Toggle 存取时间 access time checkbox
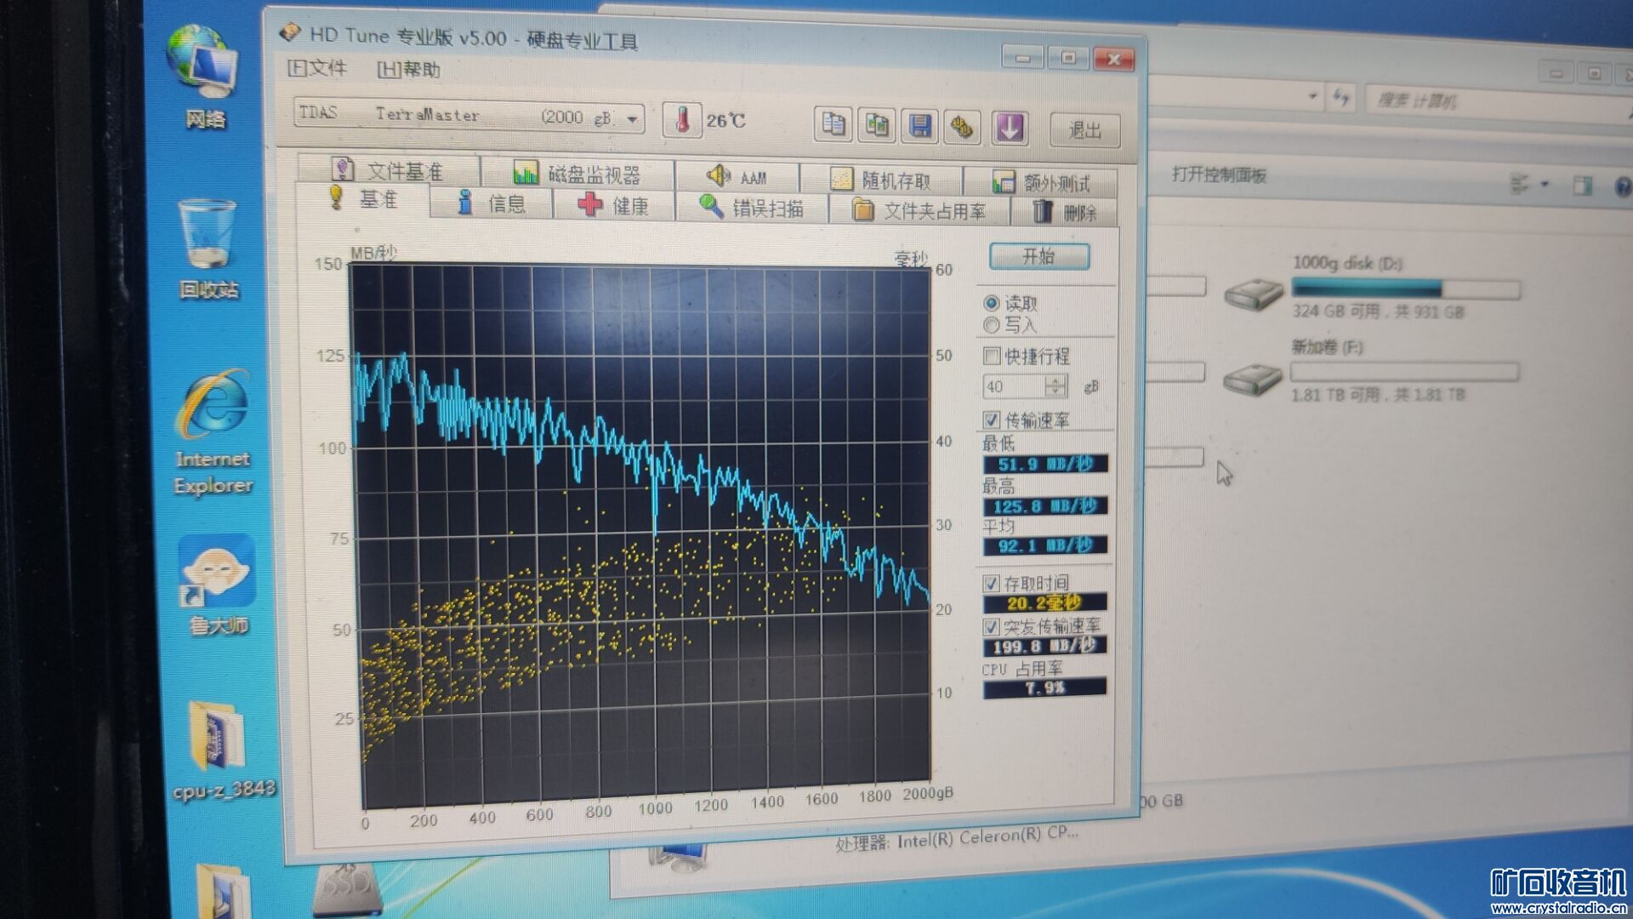The image size is (1633, 919). [x=991, y=584]
